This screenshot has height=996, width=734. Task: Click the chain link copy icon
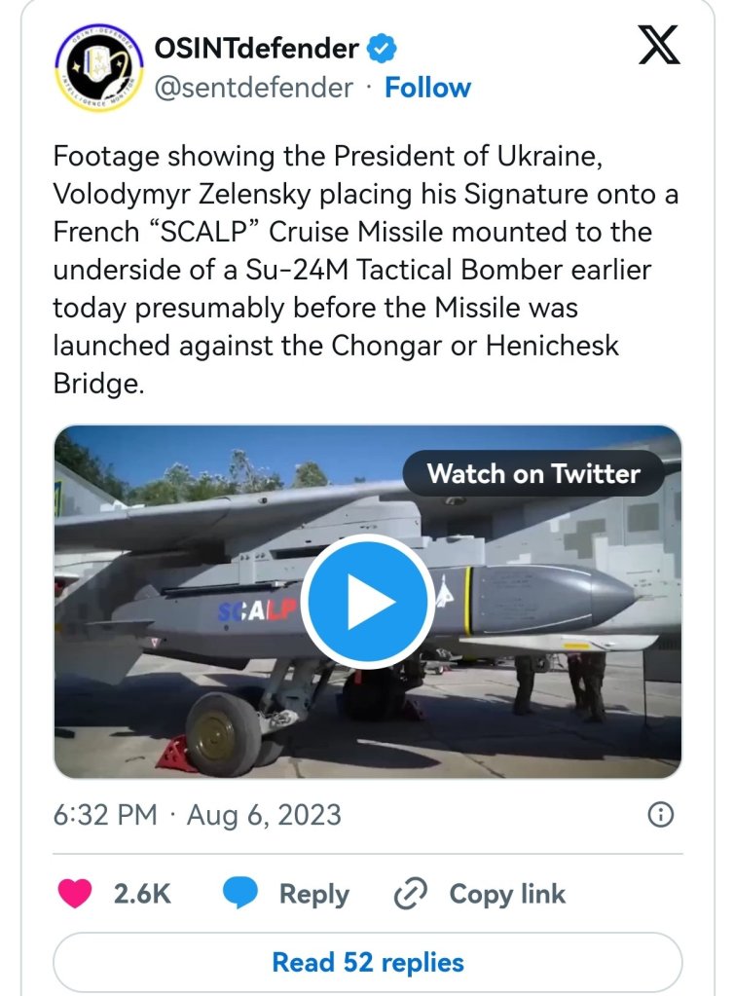412,894
